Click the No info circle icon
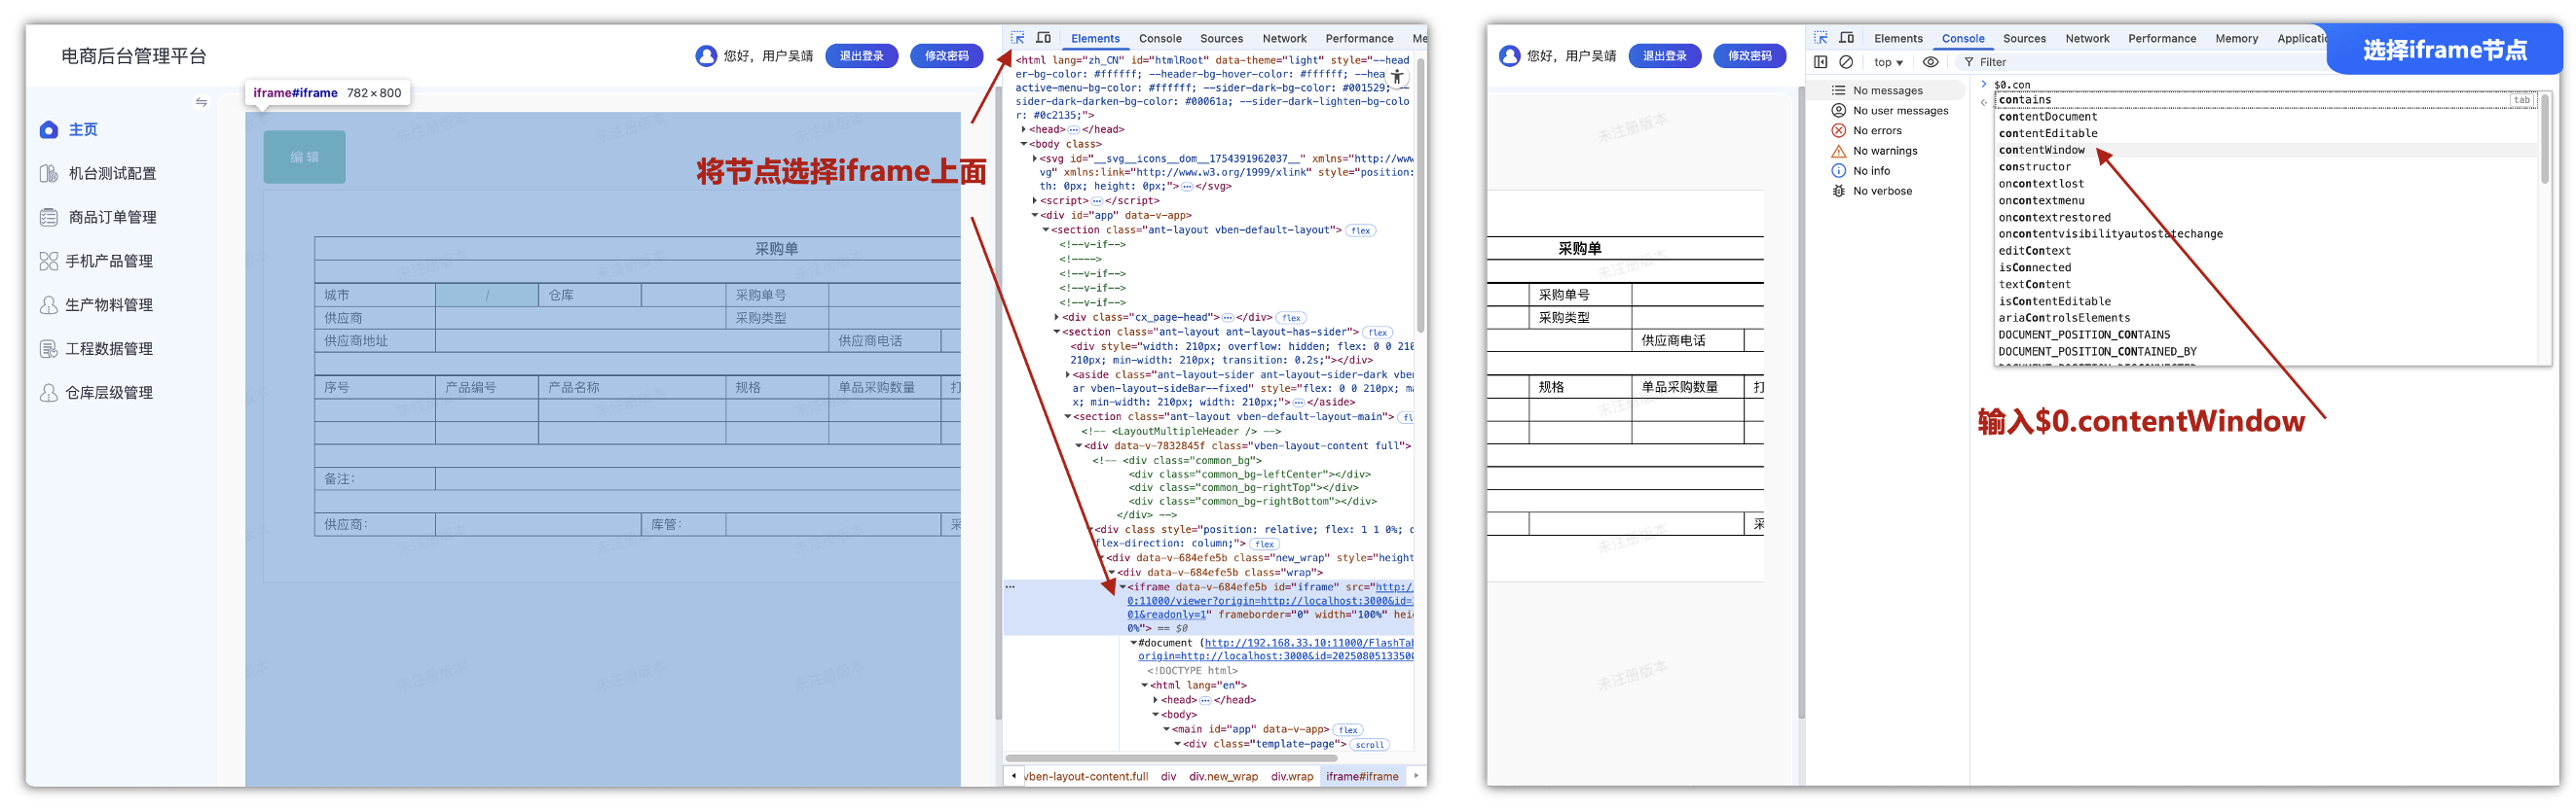Image resolution: width=2576 pixels, height=809 pixels. pos(1838,171)
